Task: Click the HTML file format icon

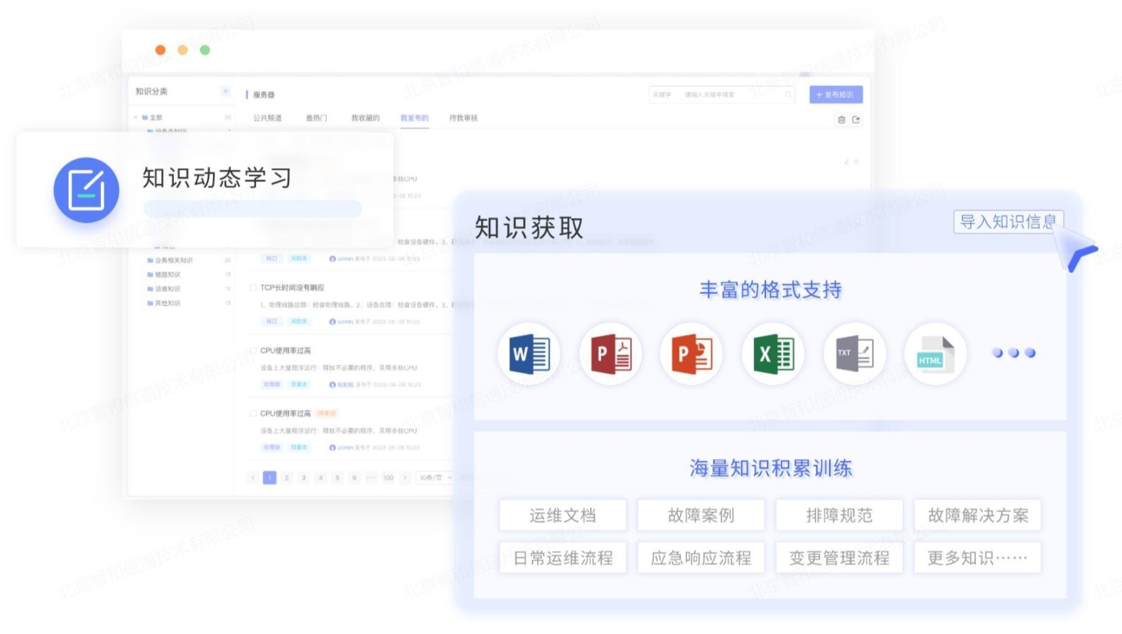Action: coord(935,354)
